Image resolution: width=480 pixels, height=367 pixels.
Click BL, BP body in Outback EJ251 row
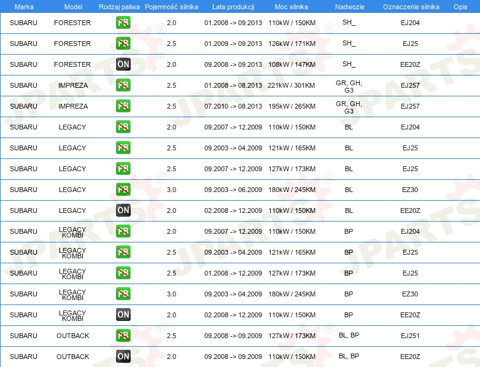click(x=349, y=335)
